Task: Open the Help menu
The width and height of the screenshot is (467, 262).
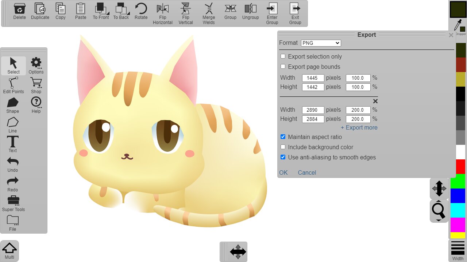Action: [36, 105]
